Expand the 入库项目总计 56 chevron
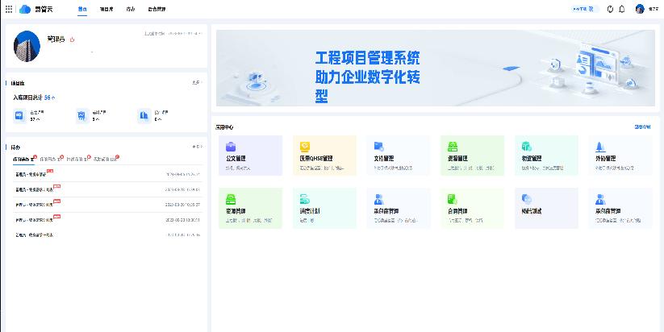 pyautogui.click(x=53, y=98)
